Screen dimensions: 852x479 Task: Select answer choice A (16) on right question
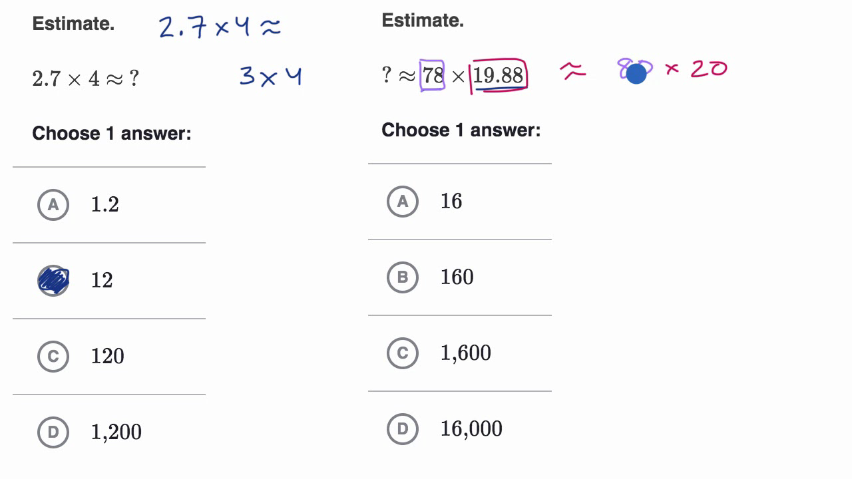point(401,202)
